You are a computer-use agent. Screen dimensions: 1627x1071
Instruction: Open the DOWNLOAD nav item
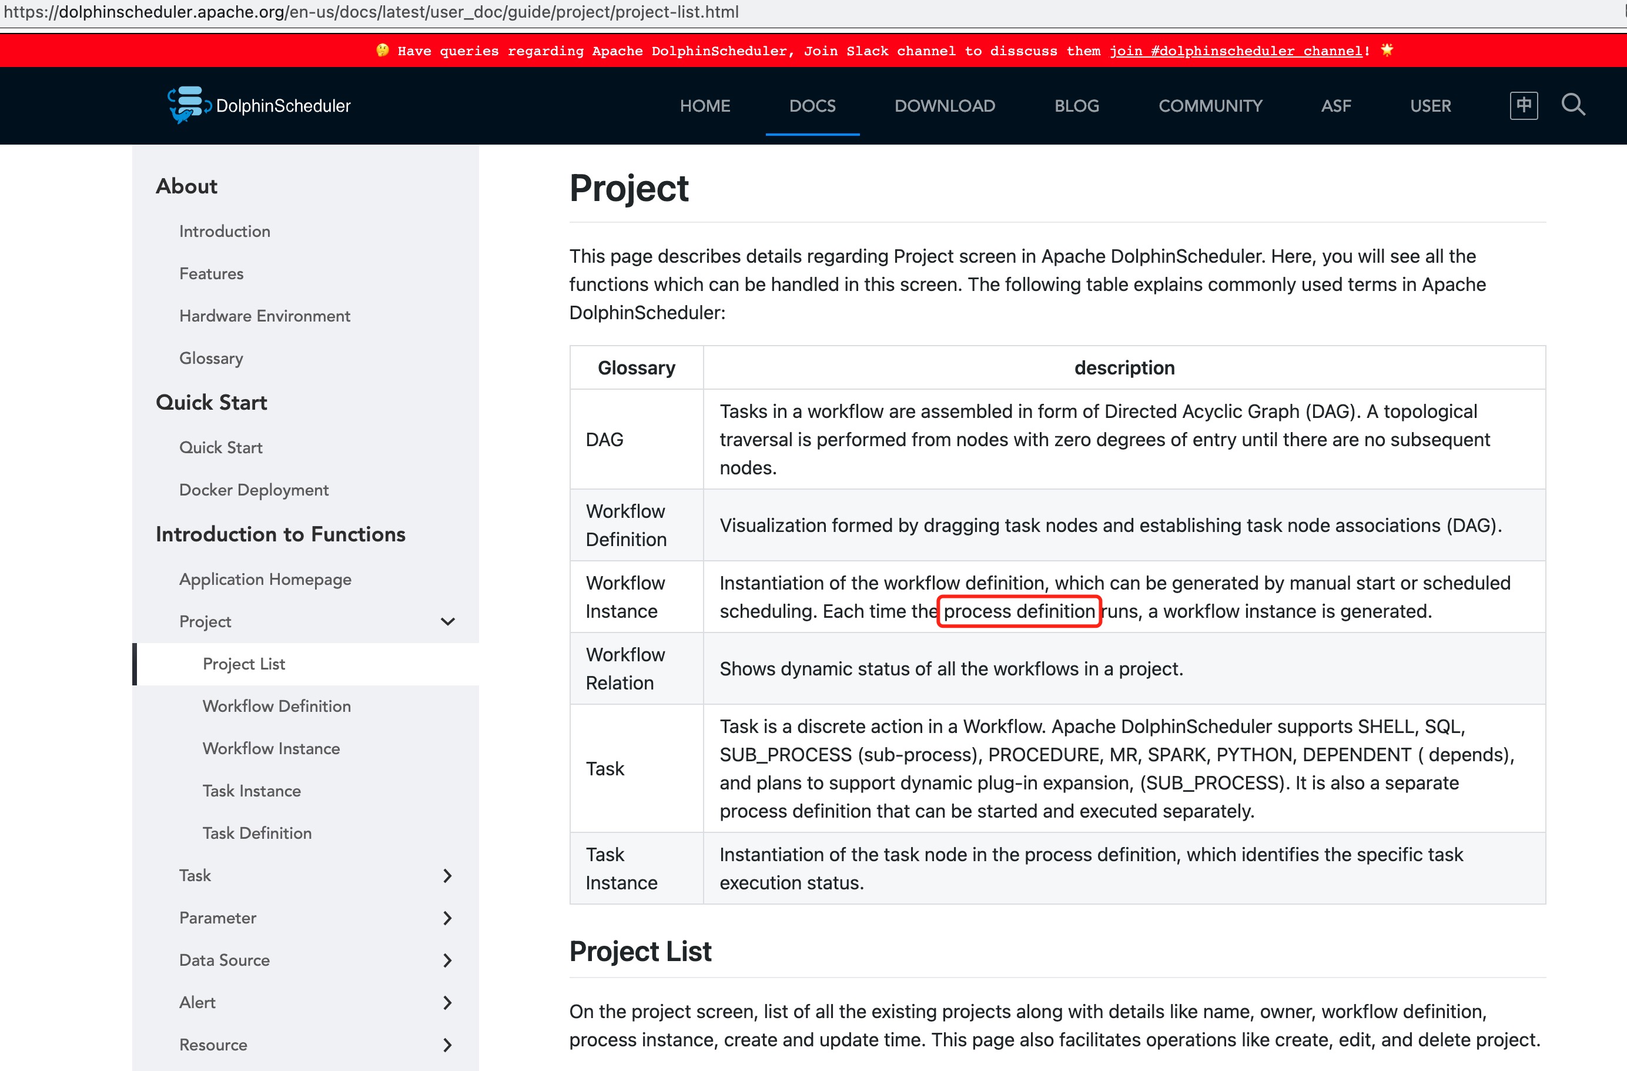(x=945, y=106)
